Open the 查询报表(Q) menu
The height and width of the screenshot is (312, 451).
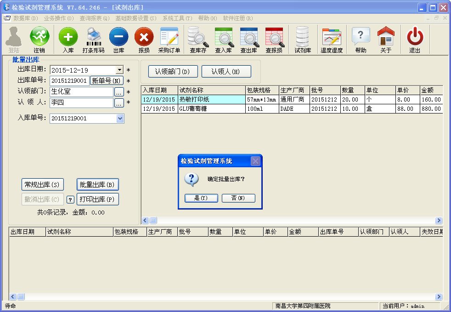click(95, 18)
